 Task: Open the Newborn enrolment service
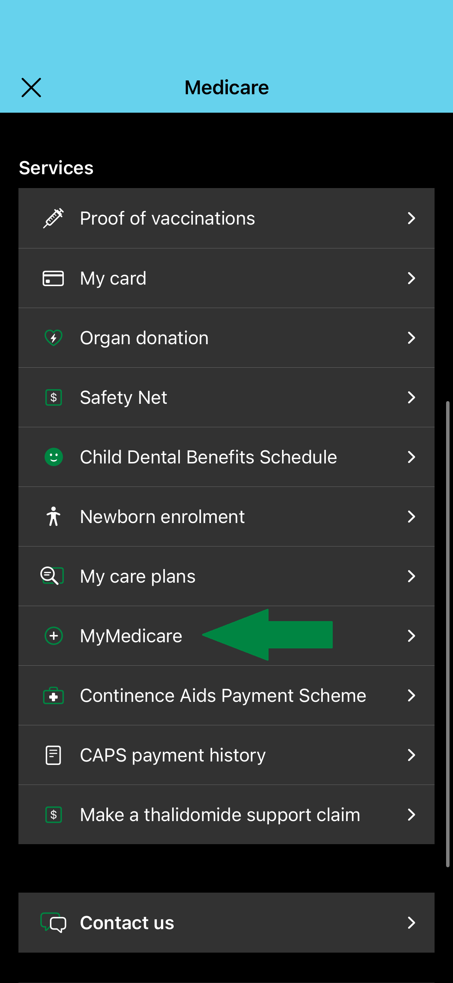tap(162, 517)
